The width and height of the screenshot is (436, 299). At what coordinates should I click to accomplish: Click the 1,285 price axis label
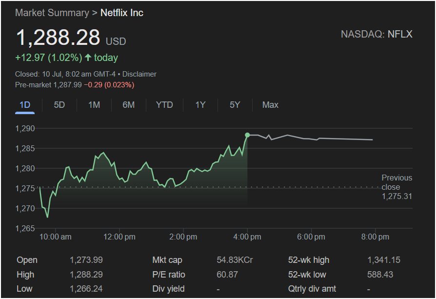tap(25, 149)
